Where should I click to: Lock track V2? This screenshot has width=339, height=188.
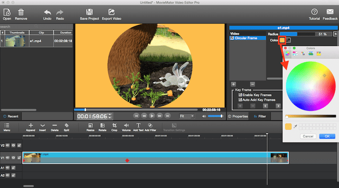point(19,145)
